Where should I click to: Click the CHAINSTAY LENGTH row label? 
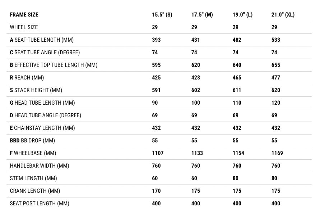(x=42, y=128)
